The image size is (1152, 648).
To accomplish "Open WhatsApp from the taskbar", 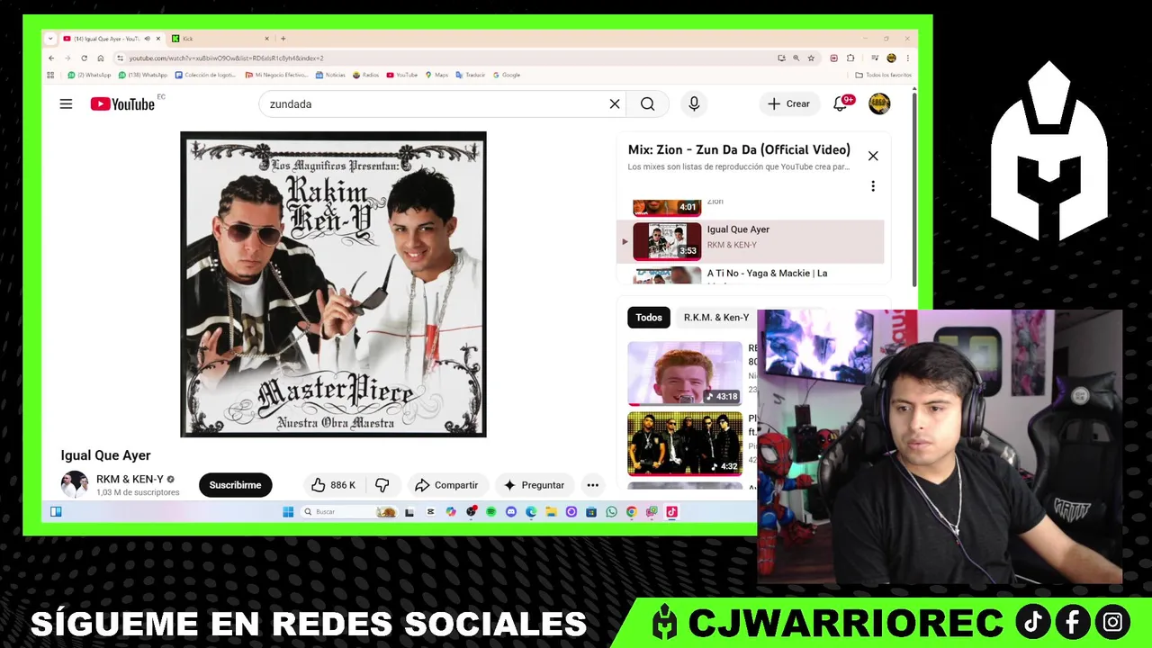I will coord(611,512).
